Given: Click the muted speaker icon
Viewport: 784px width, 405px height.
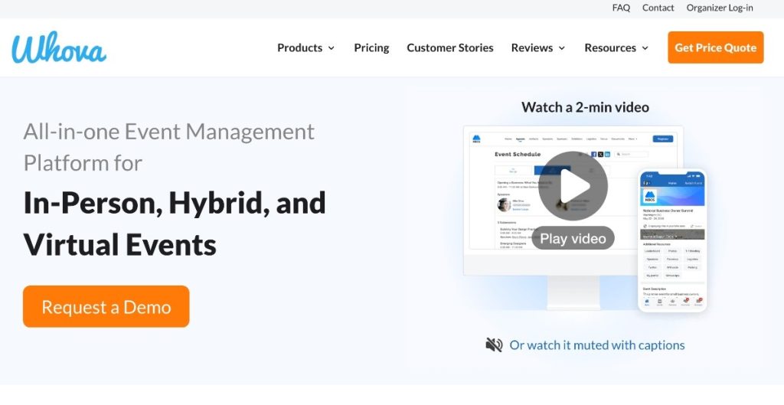Looking at the screenshot, I should tap(494, 345).
